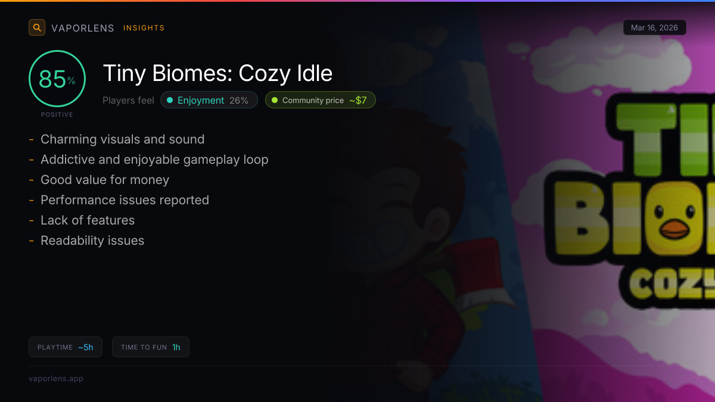This screenshot has width=715, height=402.
Task: Select Good value for money insight
Action: point(105,180)
